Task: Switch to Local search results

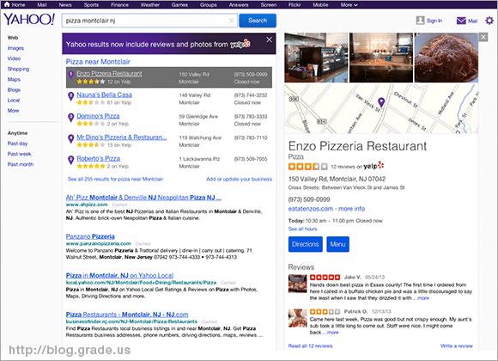Action: [14, 101]
